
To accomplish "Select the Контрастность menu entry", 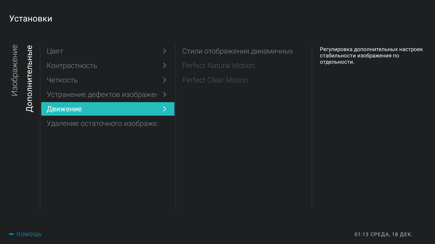I will coord(72,65).
